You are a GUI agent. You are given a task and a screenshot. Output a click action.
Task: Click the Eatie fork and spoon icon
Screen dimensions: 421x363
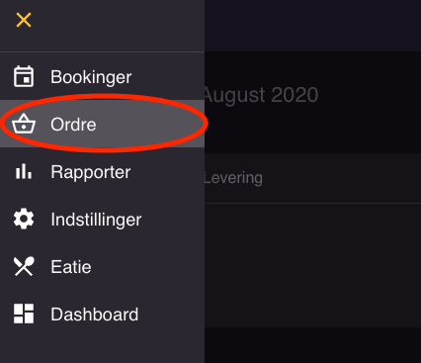pos(24,266)
